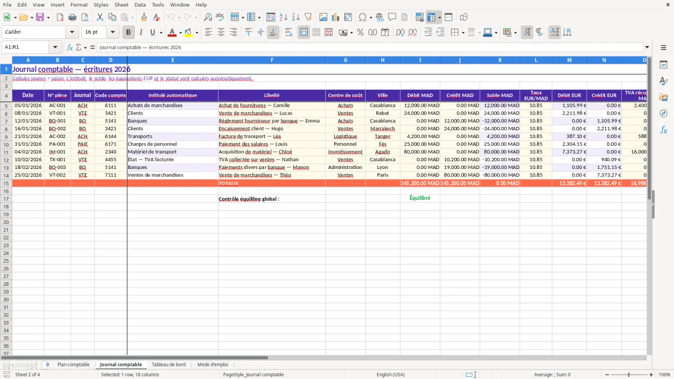Select the cell reading 'Équilibré'
The image size is (674, 379).
coord(420,198)
